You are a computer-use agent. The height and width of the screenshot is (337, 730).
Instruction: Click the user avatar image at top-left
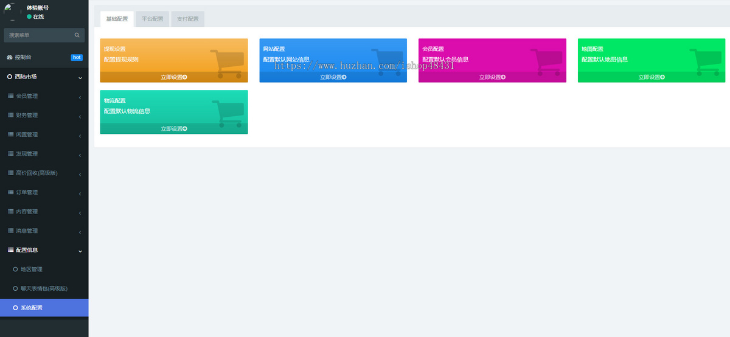click(13, 12)
